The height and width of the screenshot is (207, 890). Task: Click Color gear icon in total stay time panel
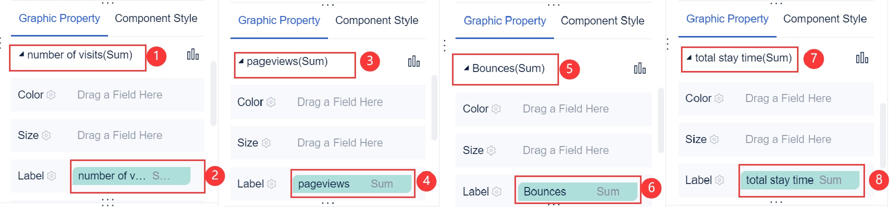pos(719,98)
